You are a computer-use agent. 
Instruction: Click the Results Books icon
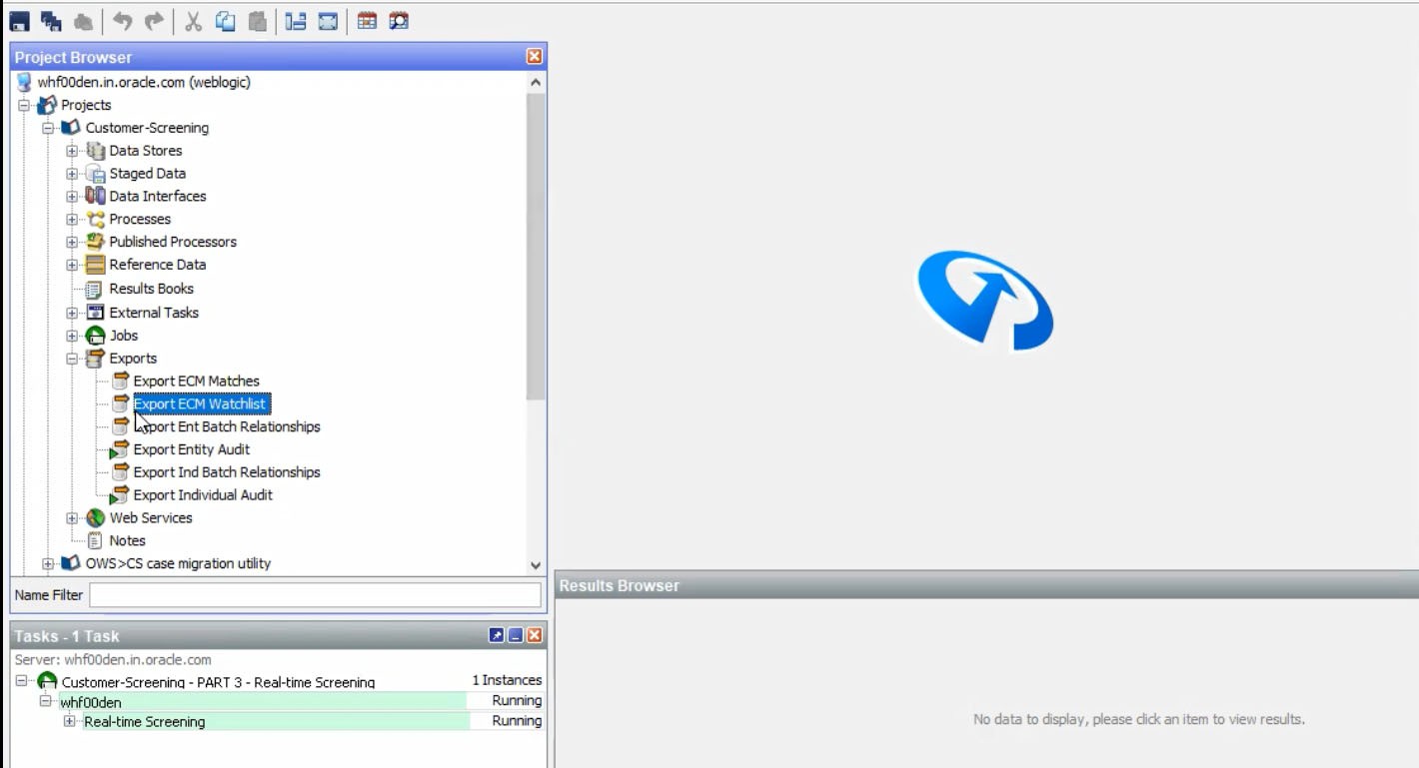pos(95,289)
